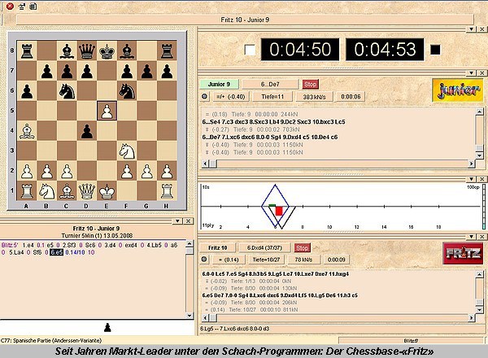Click the second top-left toolbar icon

pos(22,6)
